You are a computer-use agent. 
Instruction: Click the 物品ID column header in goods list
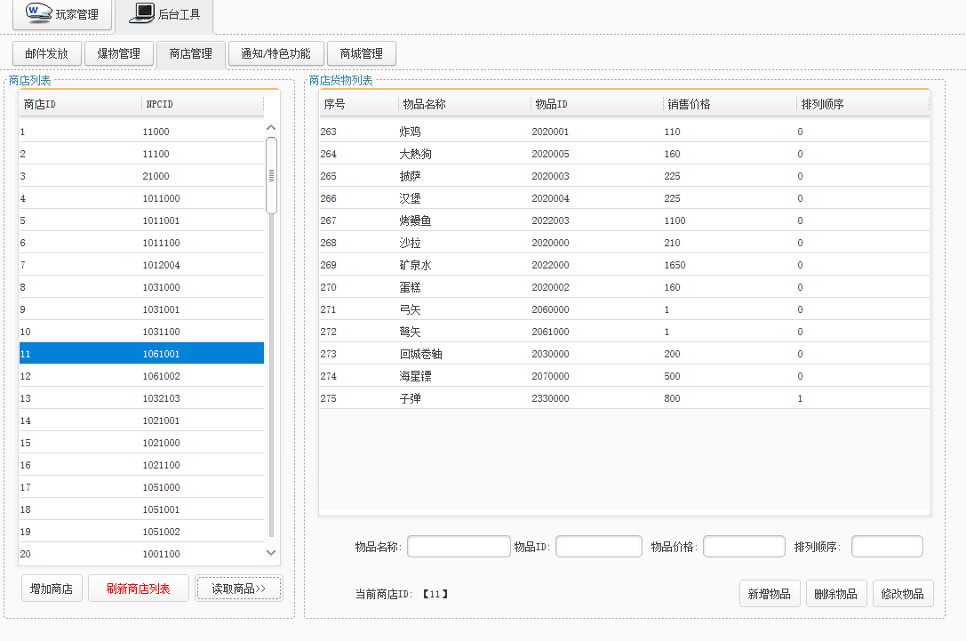click(597, 104)
